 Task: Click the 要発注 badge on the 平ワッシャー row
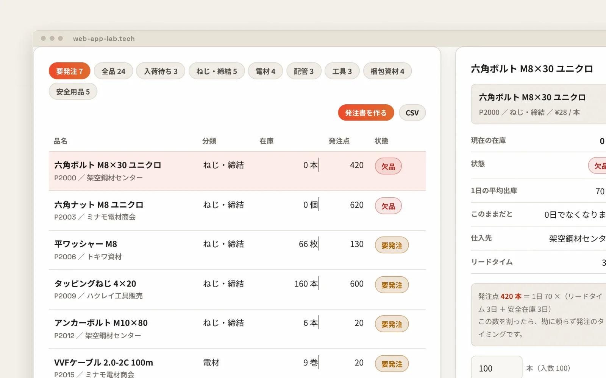point(392,245)
